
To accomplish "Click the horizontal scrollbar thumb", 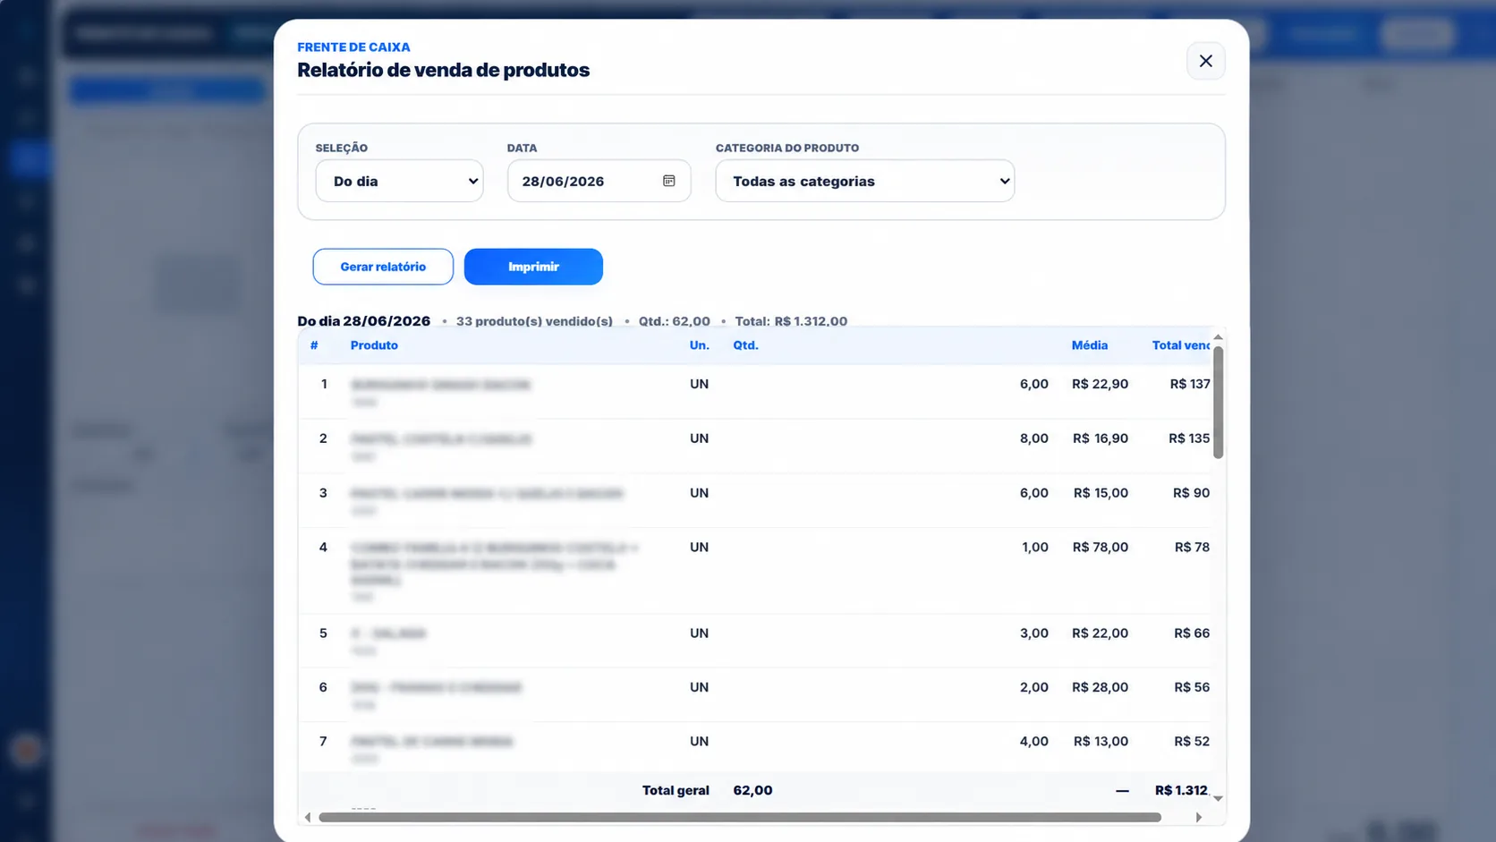I will click(x=740, y=817).
